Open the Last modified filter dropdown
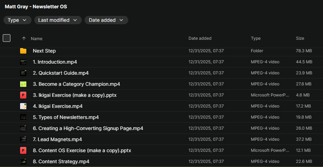The height and width of the screenshot is (167, 323). [x=58, y=20]
